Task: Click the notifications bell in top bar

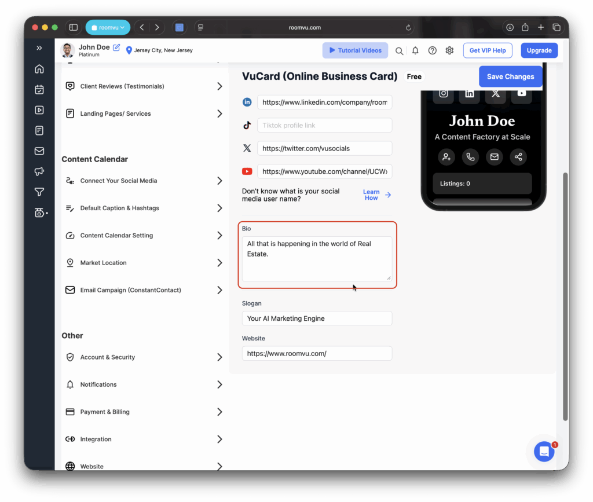Action: click(415, 50)
